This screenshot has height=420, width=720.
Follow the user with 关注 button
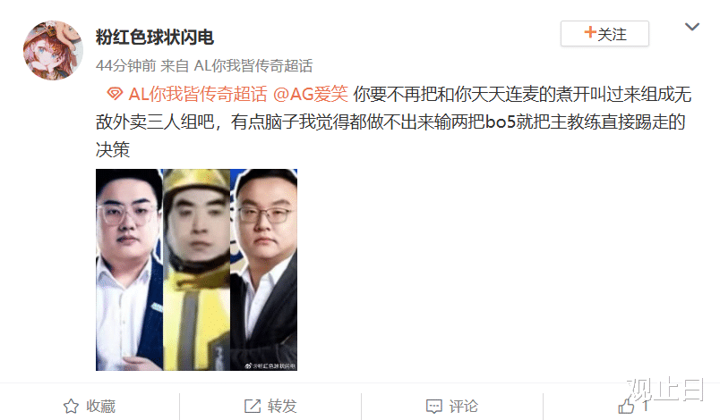coord(604,33)
